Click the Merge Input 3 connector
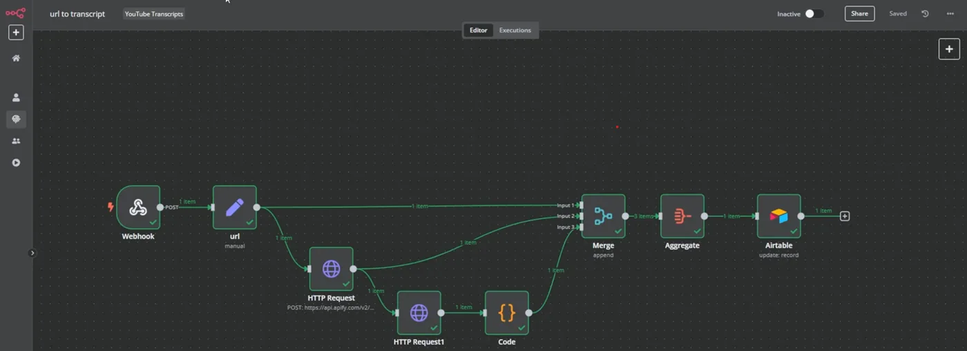Viewport: 967px width, 351px height. coord(582,227)
